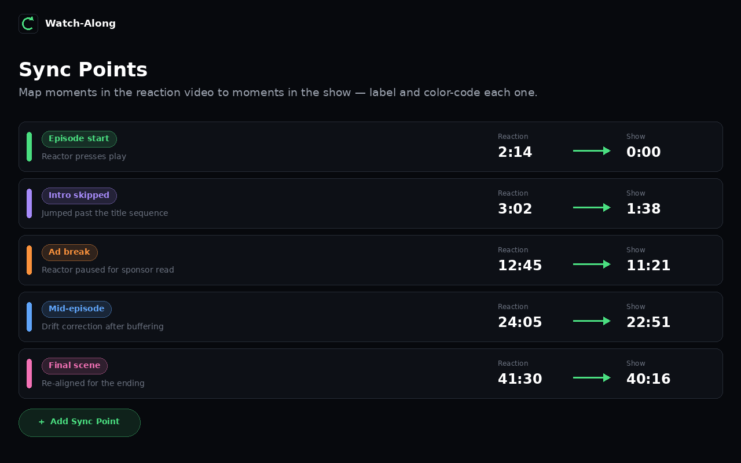Viewport: 741px width, 463px height.
Task: Click the green arrow in Episode start row
Action: tap(592, 151)
